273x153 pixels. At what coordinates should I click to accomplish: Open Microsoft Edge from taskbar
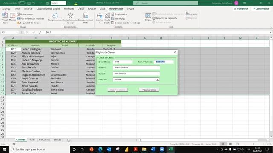(100, 149)
